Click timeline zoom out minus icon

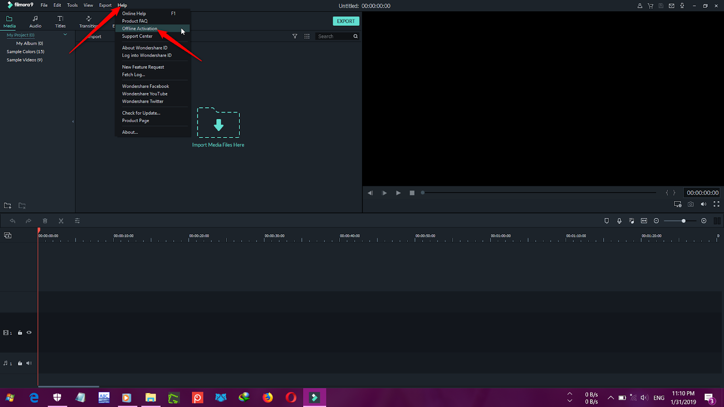[657, 221]
